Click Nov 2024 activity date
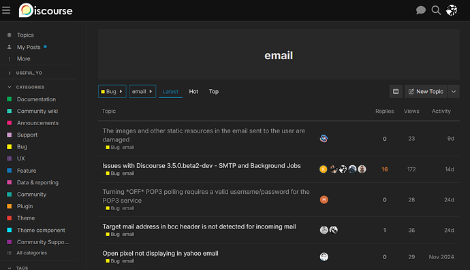This screenshot has width=470, height=270. pos(441,257)
